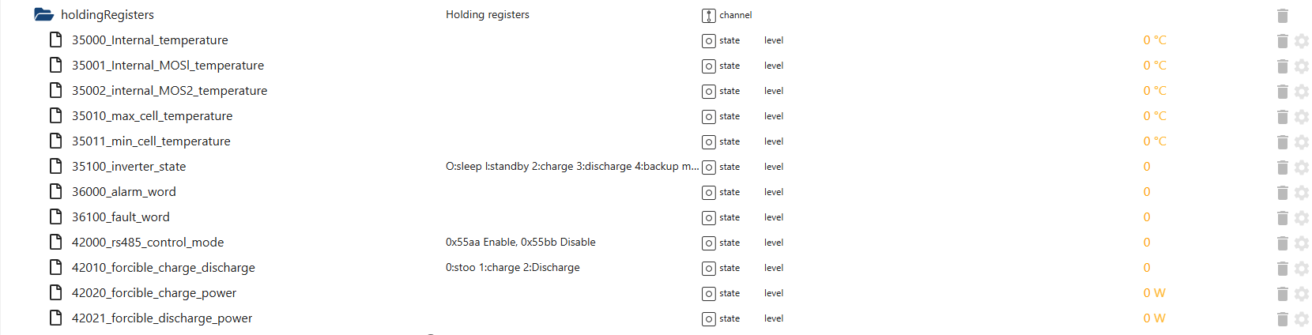The width and height of the screenshot is (1312, 335).
Task: Click the state type icon for 36100_fault_word
Action: [x=709, y=217]
